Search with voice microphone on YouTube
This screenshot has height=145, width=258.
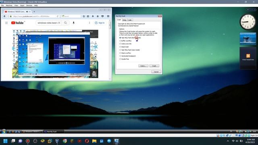coord(73,23)
